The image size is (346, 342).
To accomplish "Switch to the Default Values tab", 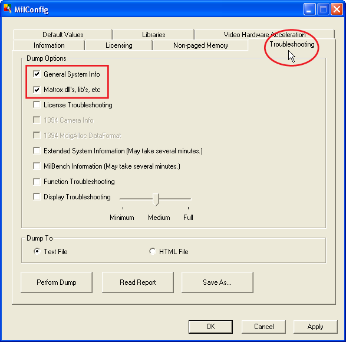I will pyautogui.click(x=62, y=34).
